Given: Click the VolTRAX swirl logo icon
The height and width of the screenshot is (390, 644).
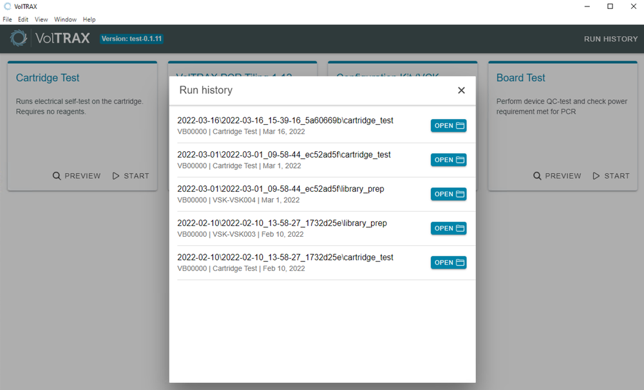Looking at the screenshot, I should click(x=19, y=38).
